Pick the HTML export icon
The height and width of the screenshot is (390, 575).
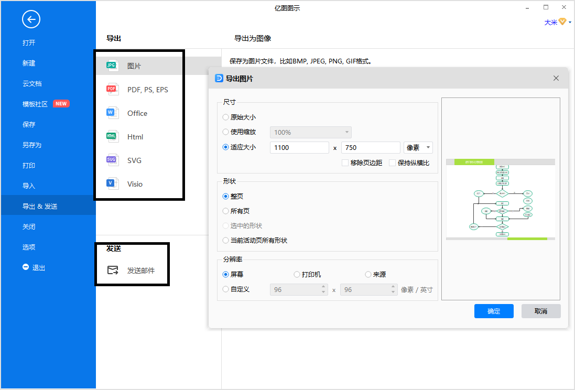point(112,136)
